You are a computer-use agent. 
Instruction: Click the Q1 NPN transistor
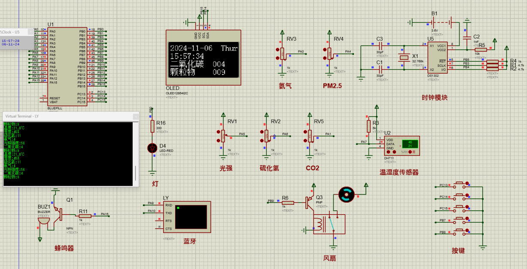tap(60, 212)
